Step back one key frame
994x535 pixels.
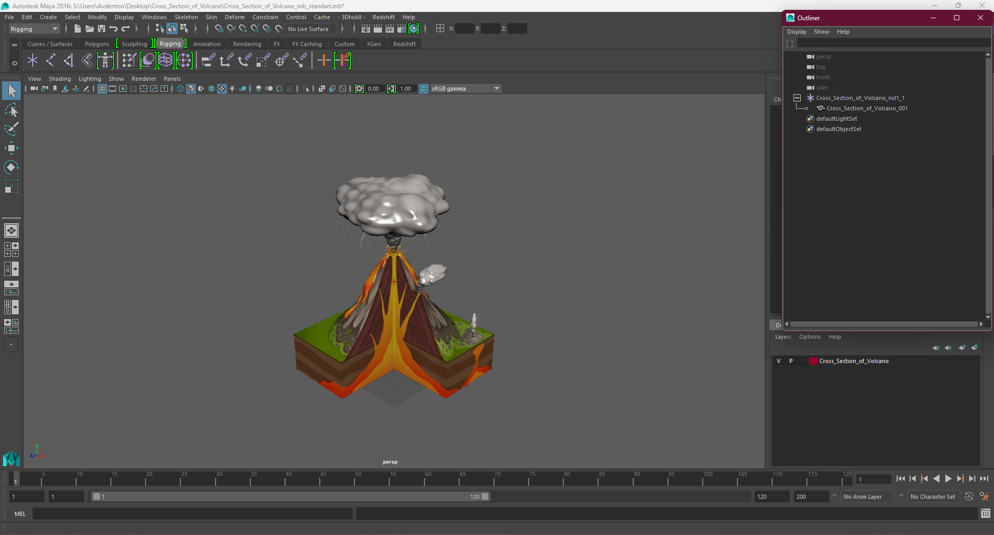pyautogui.click(x=925, y=479)
